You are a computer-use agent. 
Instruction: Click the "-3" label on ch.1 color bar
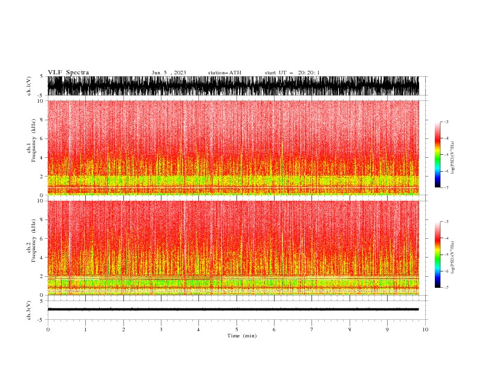tap(446, 122)
